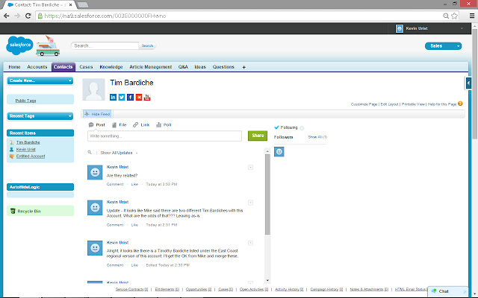
Task: Open the Printable View link
Action: point(413,104)
